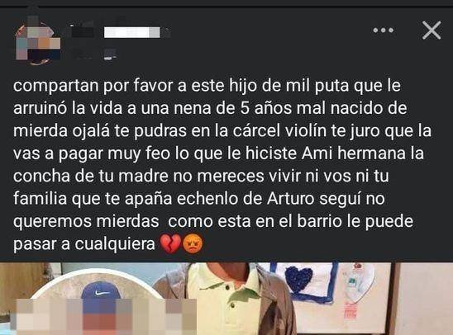The image size is (453, 335).
Task: Select the post text paragraph
Action: pyautogui.click(x=222, y=165)
